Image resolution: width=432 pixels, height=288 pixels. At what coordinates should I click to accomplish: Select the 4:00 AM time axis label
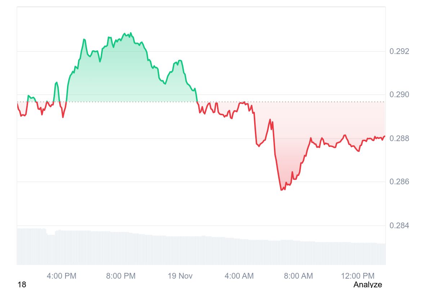pos(239,276)
